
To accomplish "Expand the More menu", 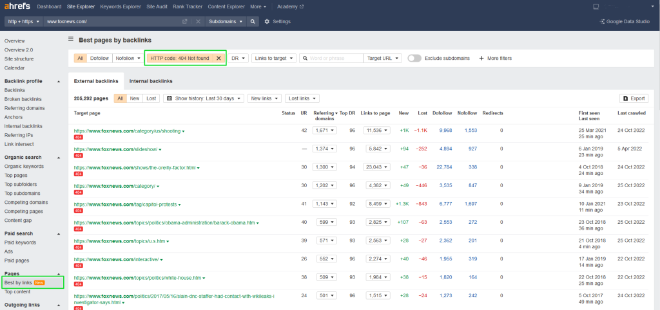I will 258,6.
